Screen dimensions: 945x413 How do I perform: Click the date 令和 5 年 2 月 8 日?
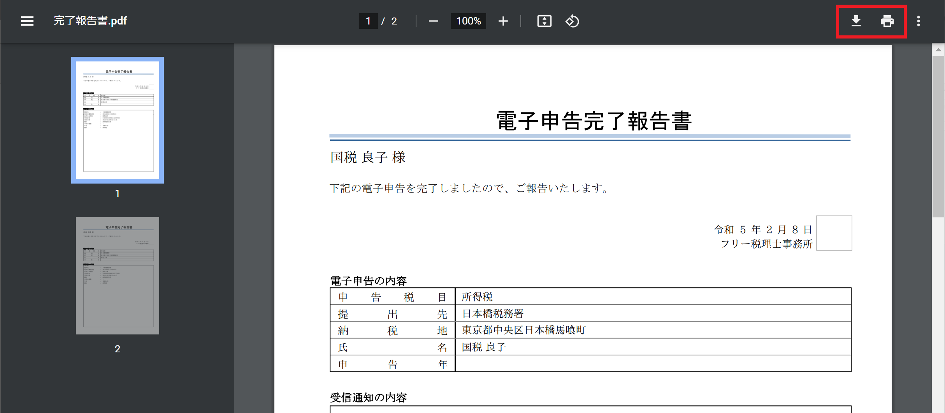[763, 230]
